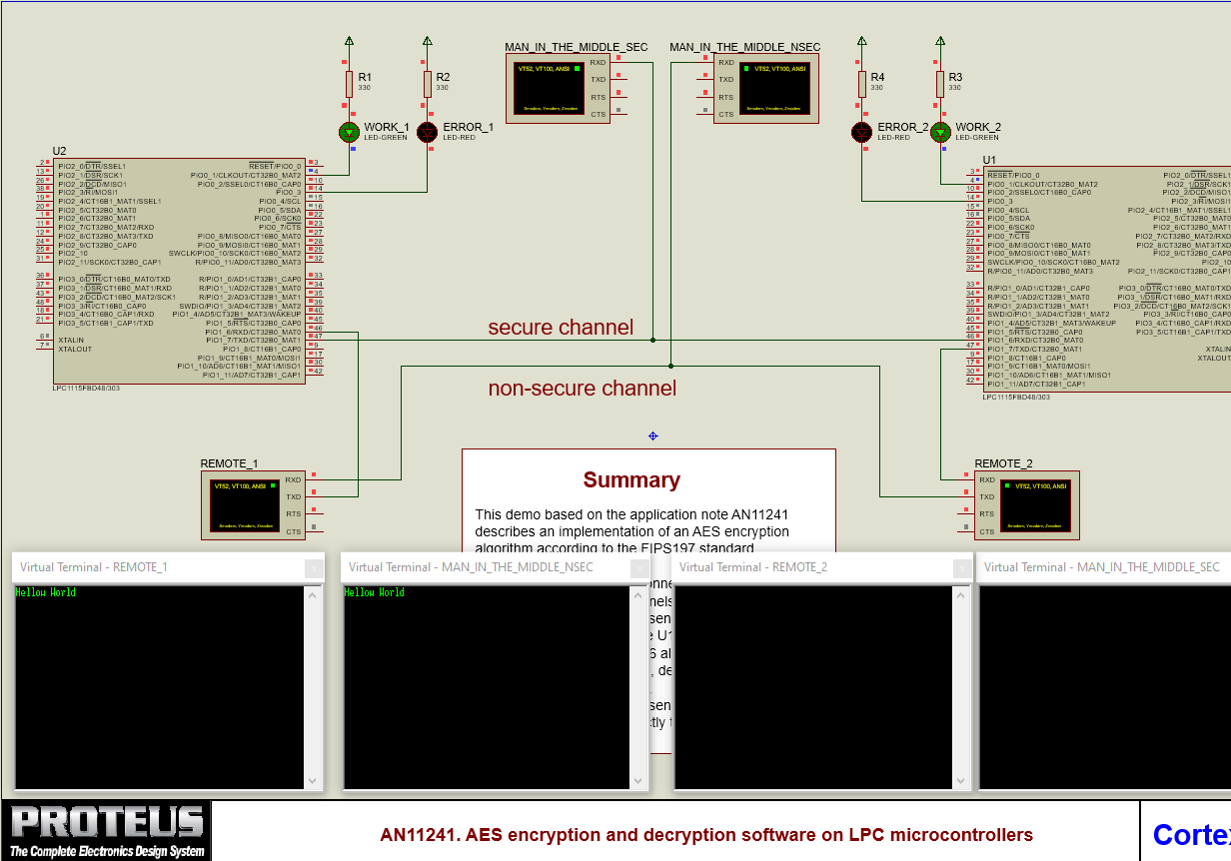1231x861 pixels.
Task: Select the ERROR_1 red LED
Action: coord(427,132)
